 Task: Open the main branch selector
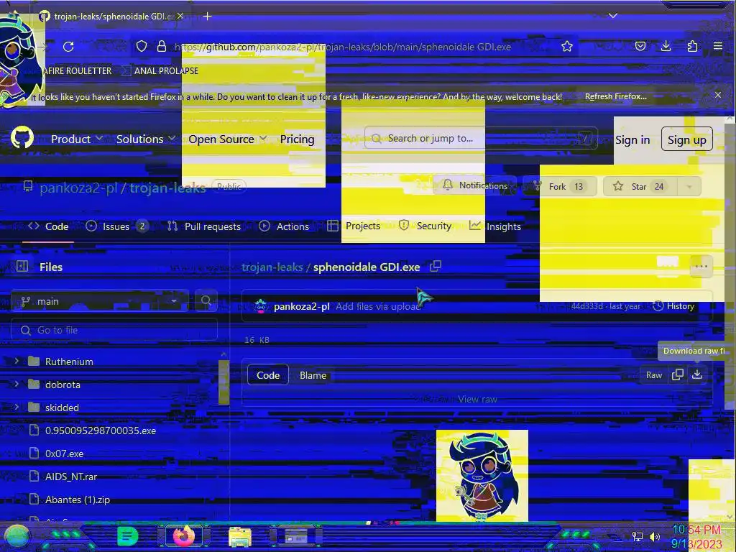pos(99,301)
